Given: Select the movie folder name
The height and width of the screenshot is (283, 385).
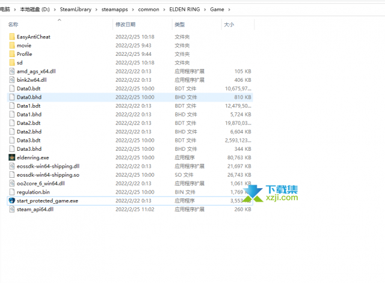Looking at the screenshot, I should coord(24,46).
